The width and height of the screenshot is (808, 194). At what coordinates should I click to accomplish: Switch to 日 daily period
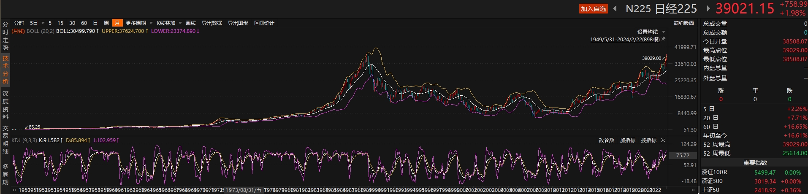click(x=95, y=23)
